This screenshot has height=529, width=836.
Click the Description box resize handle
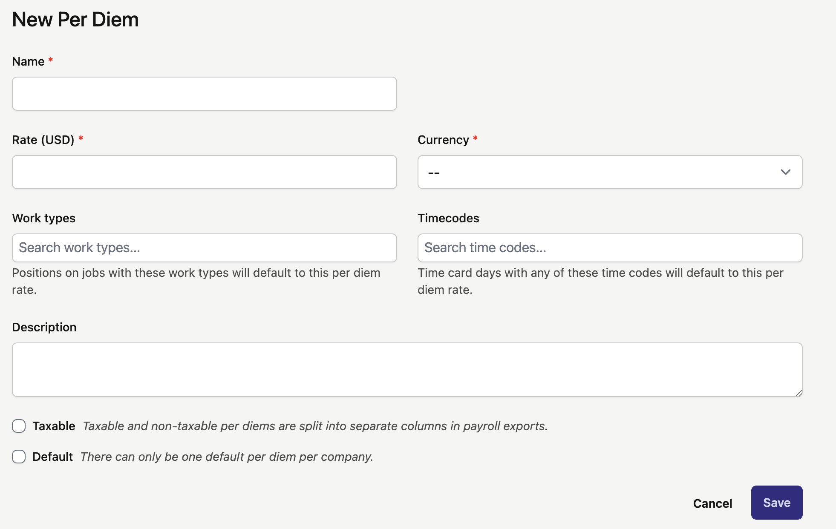[x=799, y=393]
